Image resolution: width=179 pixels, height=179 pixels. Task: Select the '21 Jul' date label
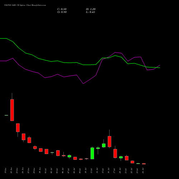[x=126, y=171]
